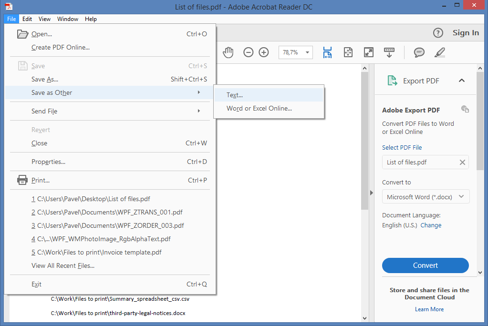This screenshot has height=326, width=488.
Task: Choose View All Recent Files...
Action: click(108, 265)
